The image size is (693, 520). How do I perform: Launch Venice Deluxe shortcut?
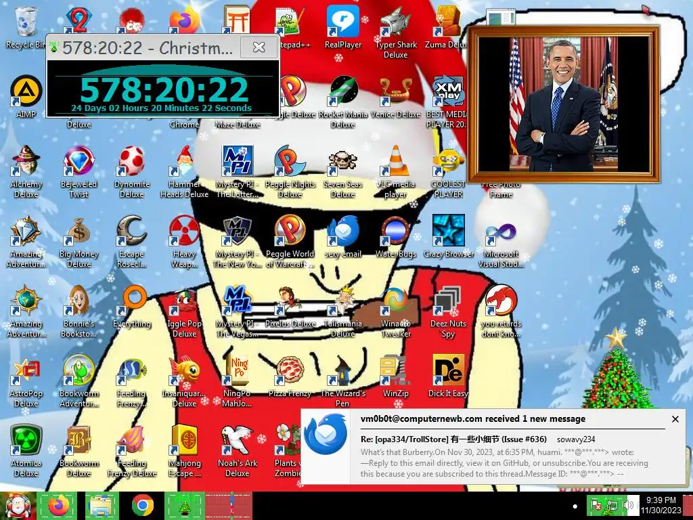395,91
